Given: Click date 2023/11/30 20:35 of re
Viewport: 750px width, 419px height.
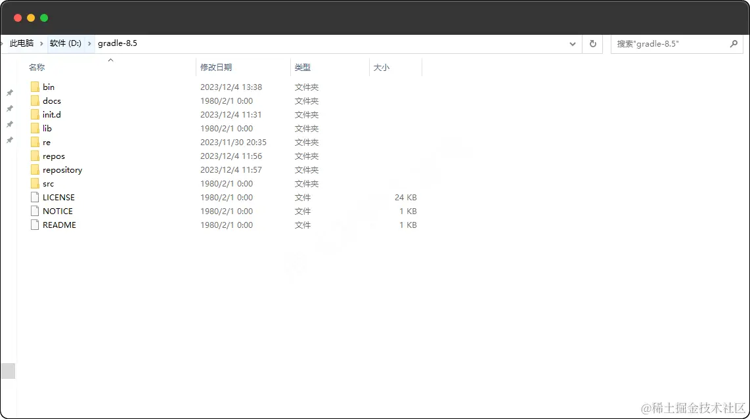Looking at the screenshot, I should (233, 143).
